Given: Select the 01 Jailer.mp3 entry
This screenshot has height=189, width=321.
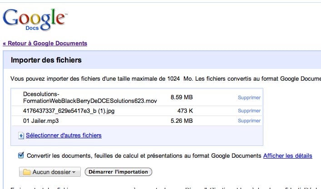Looking at the screenshot, I should point(41,121).
